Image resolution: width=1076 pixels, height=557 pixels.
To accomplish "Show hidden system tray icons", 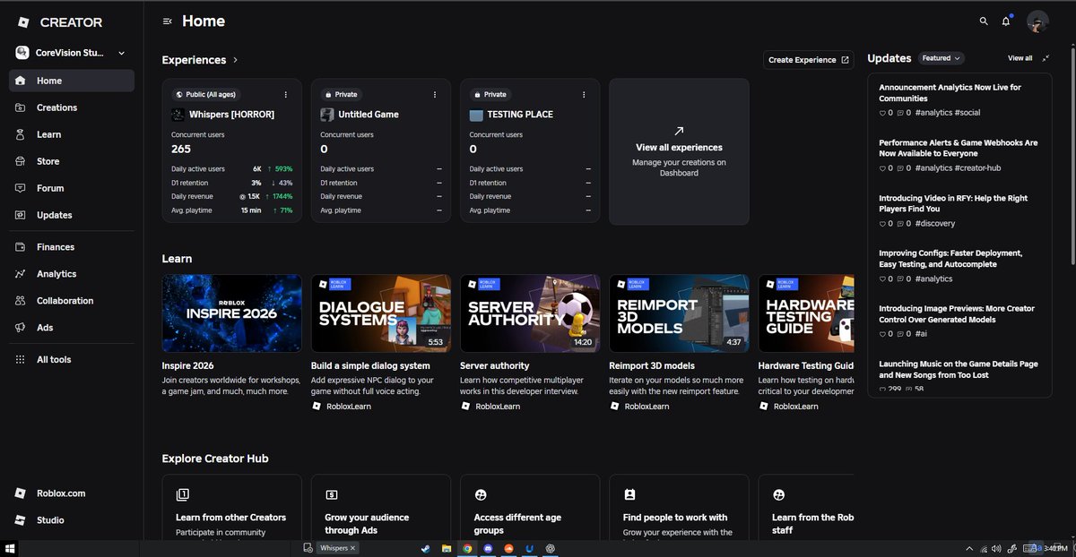I will 969,548.
